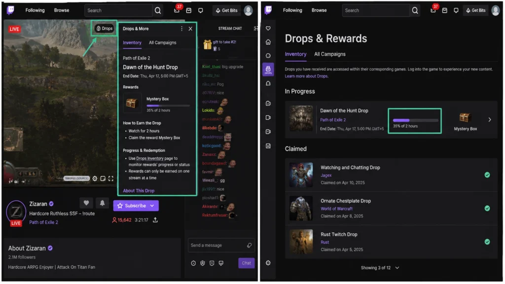Select Inventory tab in Drops & More panel
The width and height of the screenshot is (505, 284).
click(132, 42)
